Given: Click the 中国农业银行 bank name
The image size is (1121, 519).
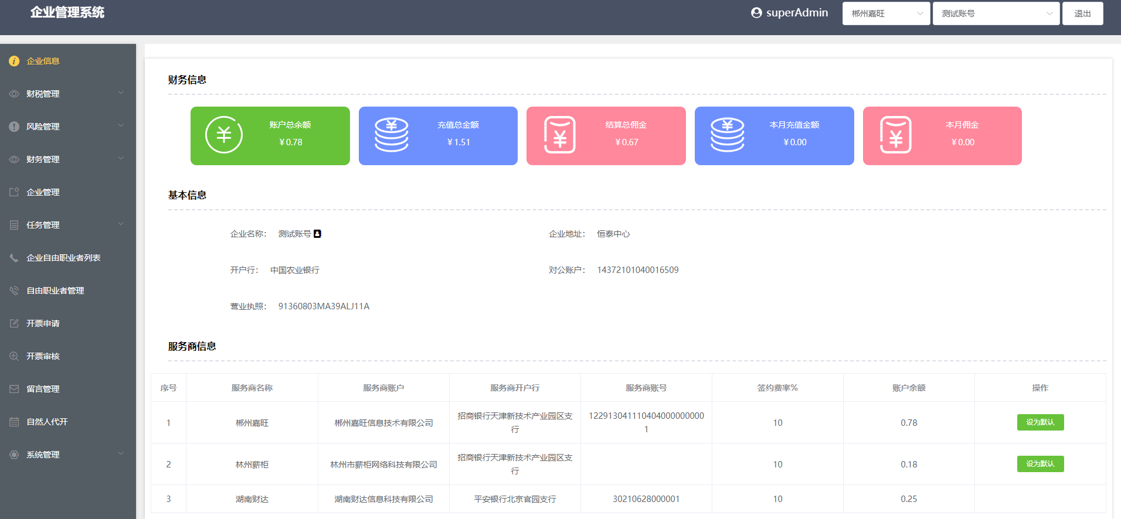Looking at the screenshot, I should coord(295,270).
